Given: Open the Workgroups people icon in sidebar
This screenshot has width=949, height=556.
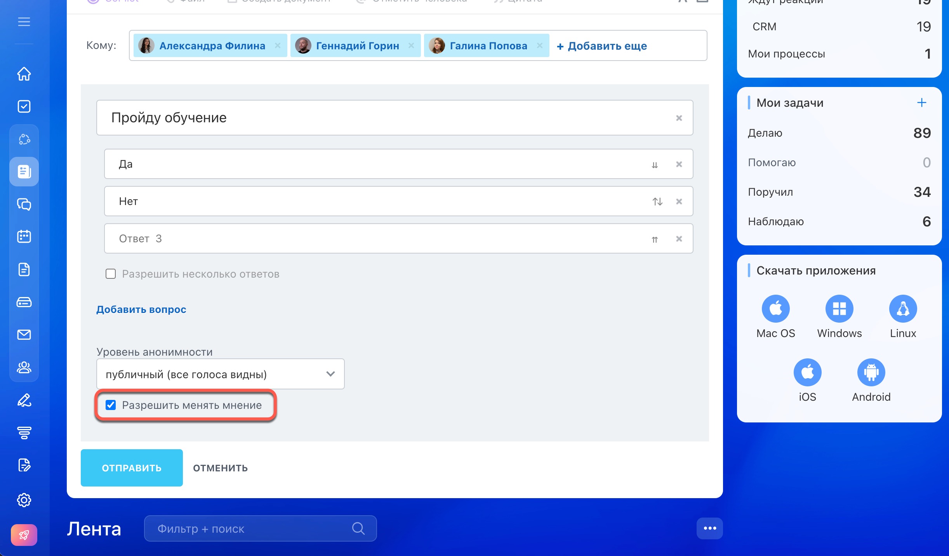Looking at the screenshot, I should [x=24, y=367].
